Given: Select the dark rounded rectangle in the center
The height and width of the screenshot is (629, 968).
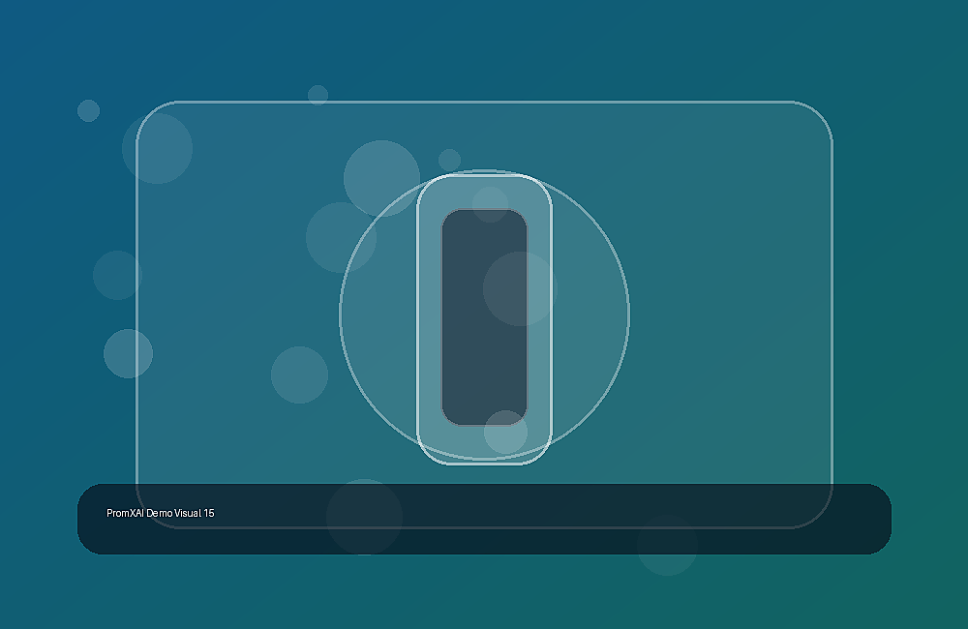Looking at the screenshot, I should (x=484, y=316).
